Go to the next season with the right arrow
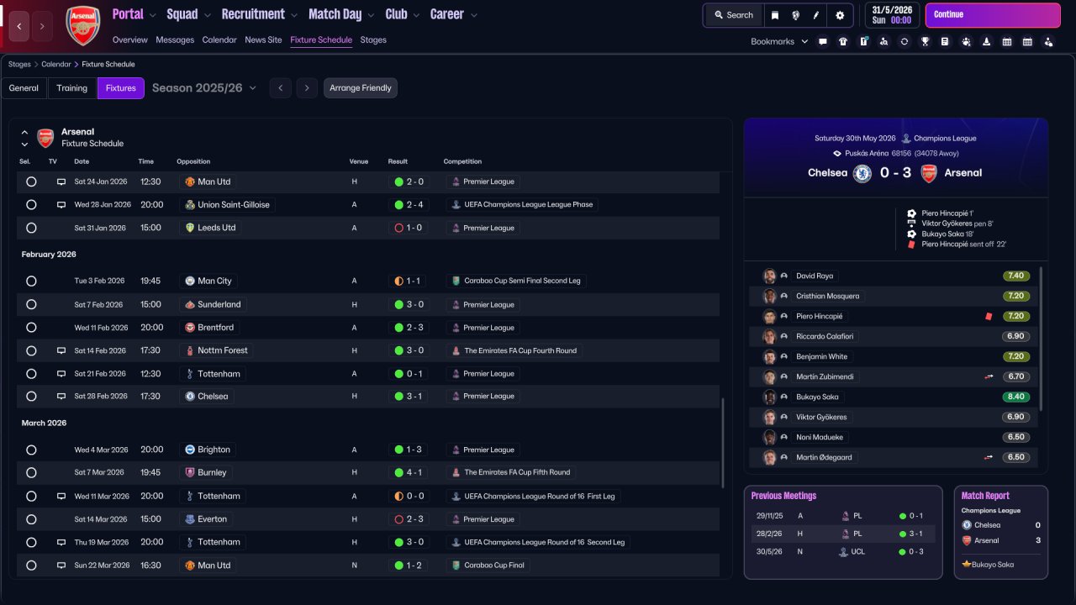This screenshot has width=1076, height=605. [307, 88]
